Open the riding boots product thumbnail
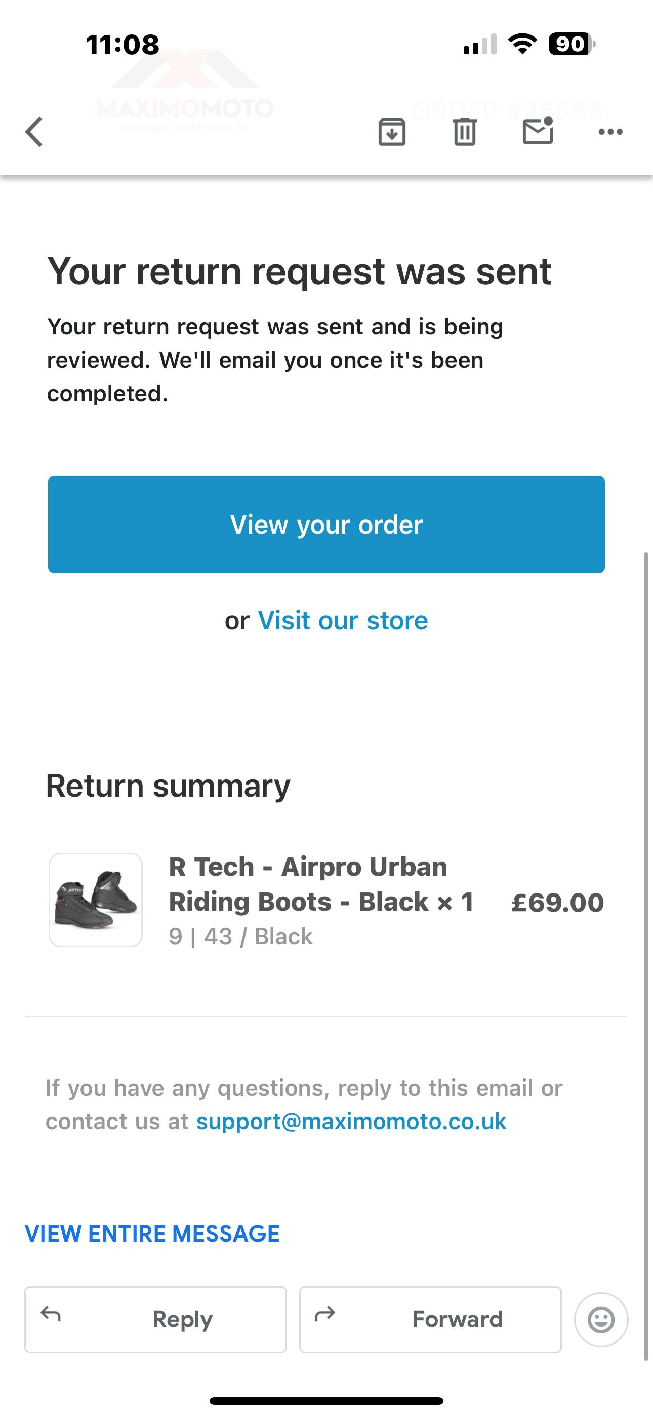 (x=96, y=900)
